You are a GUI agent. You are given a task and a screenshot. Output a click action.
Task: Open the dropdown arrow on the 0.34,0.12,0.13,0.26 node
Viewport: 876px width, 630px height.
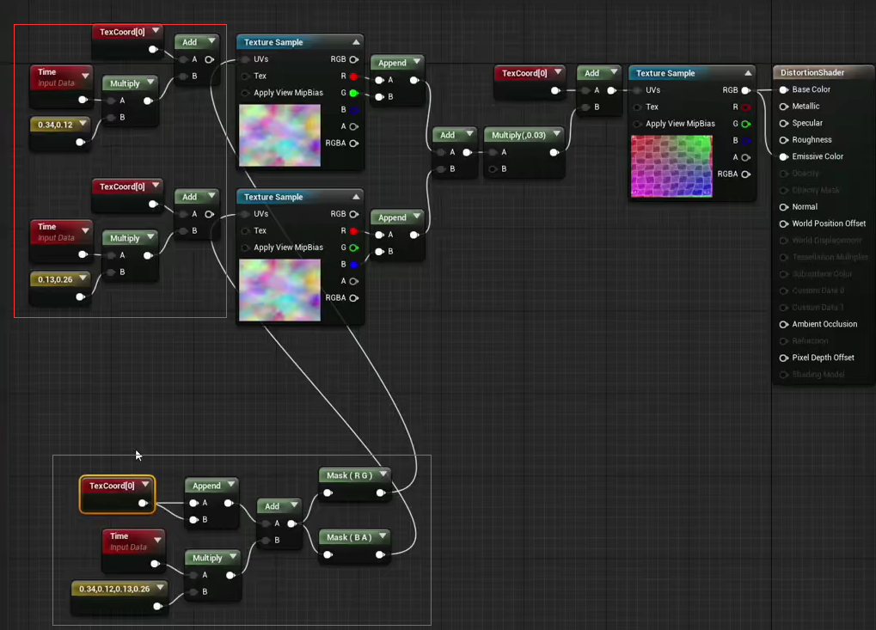tap(161, 588)
